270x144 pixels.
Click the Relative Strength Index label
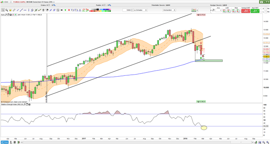(x=12, y=104)
